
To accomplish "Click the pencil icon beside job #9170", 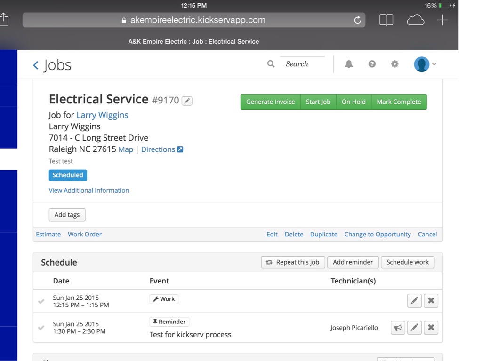I will (x=187, y=101).
